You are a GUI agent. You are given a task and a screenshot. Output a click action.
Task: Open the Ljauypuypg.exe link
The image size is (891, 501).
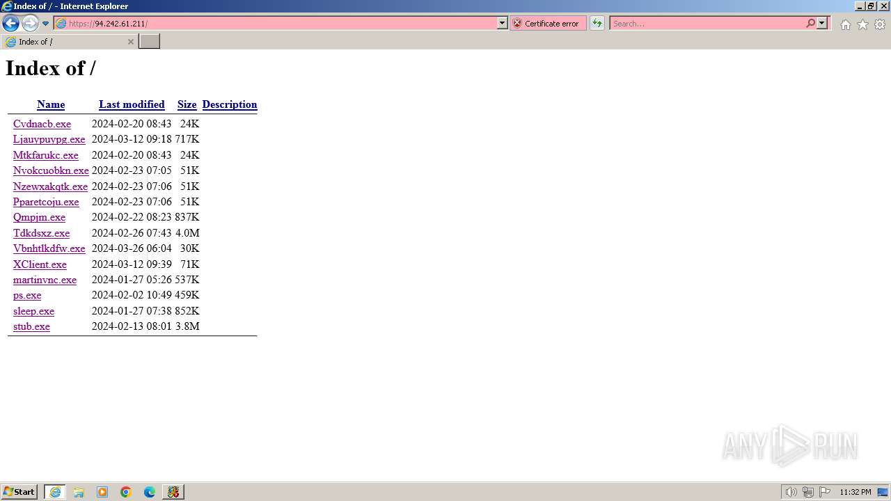(x=49, y=139)
